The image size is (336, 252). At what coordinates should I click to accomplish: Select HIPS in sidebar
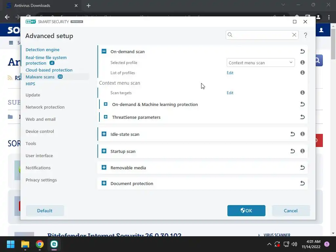[x=30, y=84]
